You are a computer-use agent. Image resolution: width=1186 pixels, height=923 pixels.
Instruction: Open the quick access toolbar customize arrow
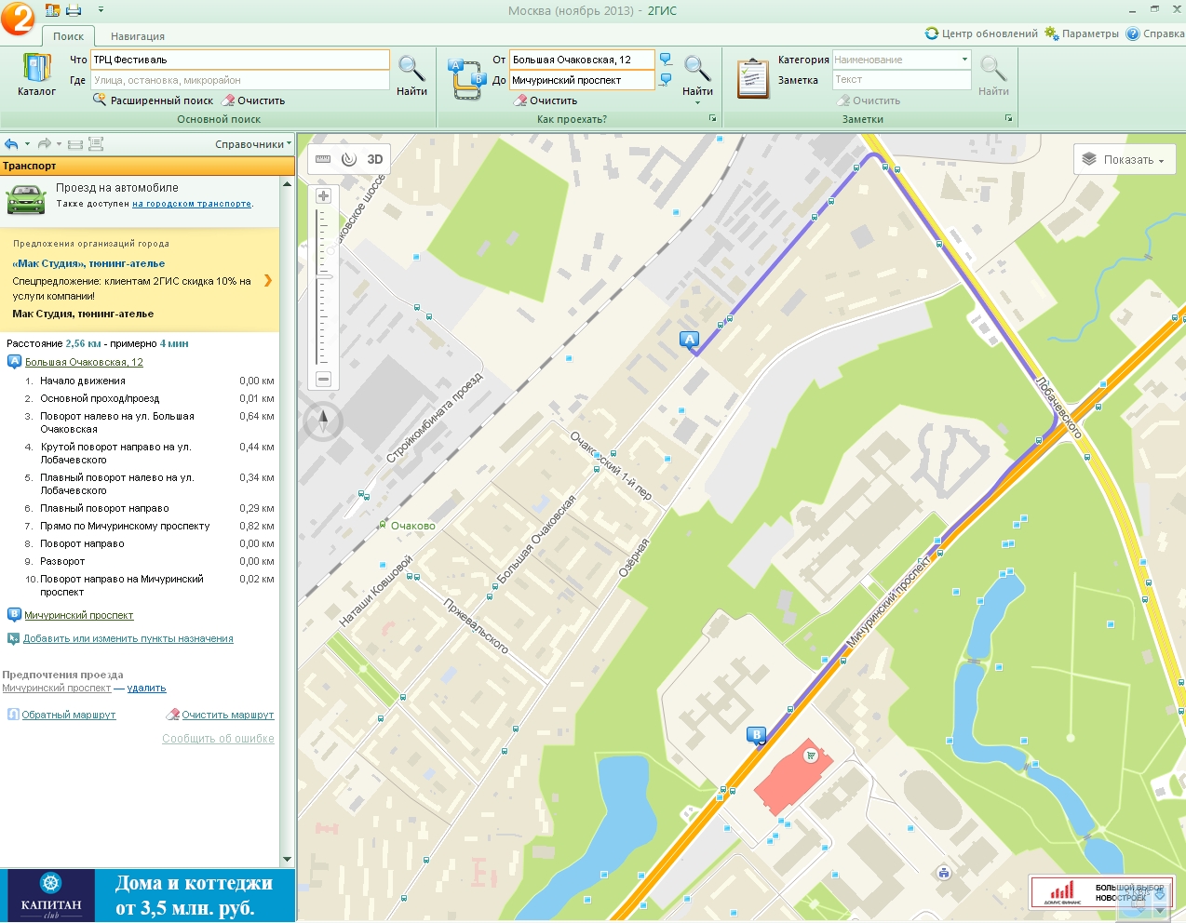(x=101, y=10)
